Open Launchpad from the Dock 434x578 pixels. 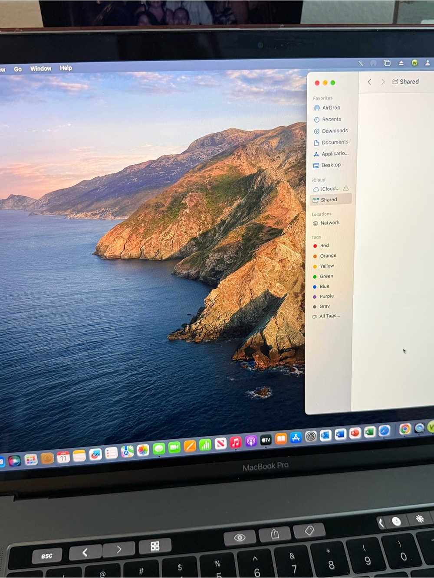click(31, 459)
